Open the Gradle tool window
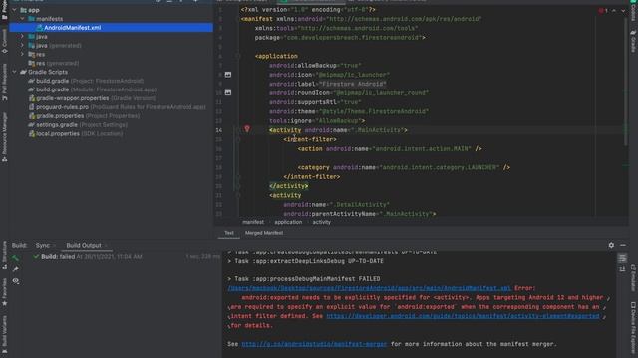 [633, 41]
